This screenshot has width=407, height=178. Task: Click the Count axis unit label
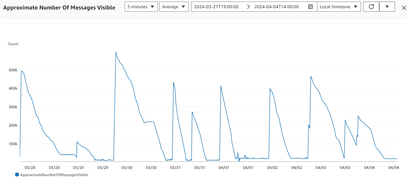(x=13, y=44)
